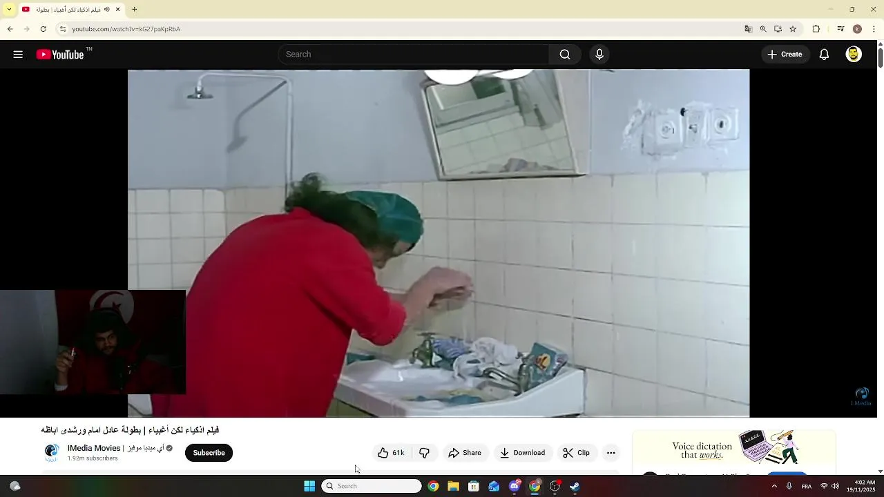Mute the tab via speaker icon
The width and height of the screenshot is (884, 497).
tap(107, 10)
